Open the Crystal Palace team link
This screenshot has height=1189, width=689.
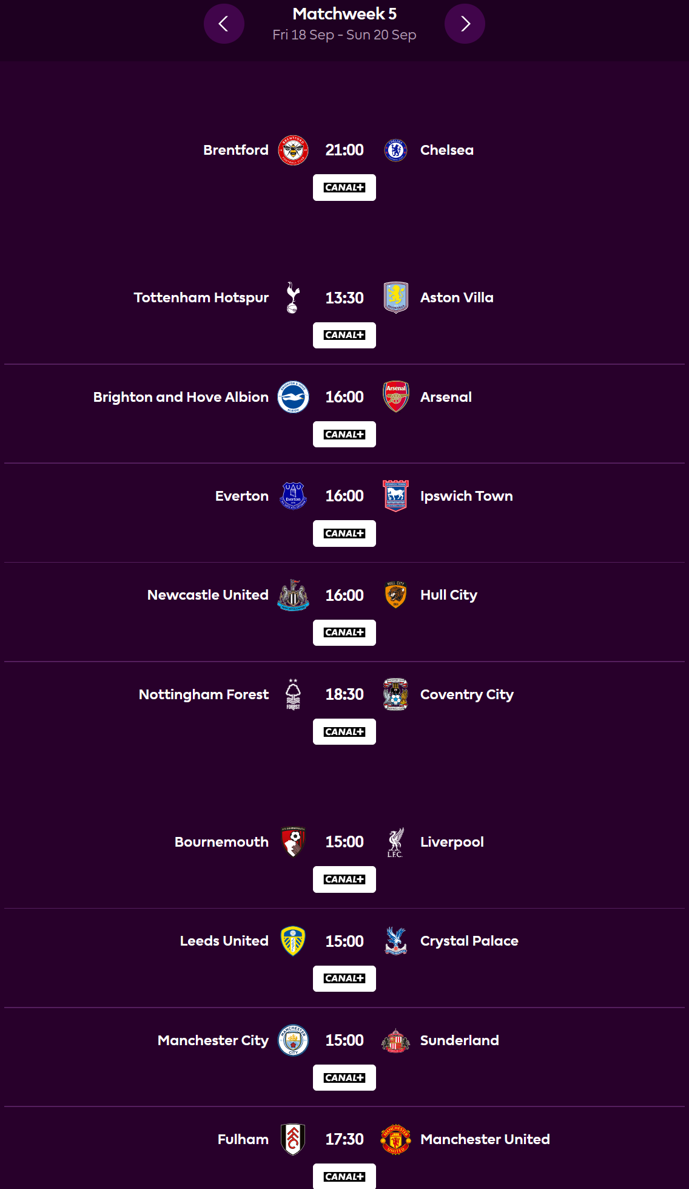tap(469, 941)
